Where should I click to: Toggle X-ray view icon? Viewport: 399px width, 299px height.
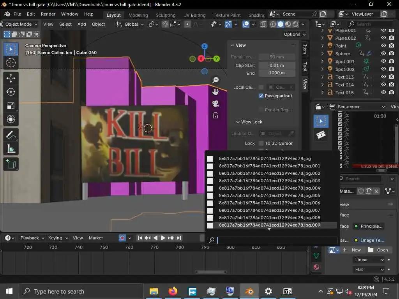[263, 24]
